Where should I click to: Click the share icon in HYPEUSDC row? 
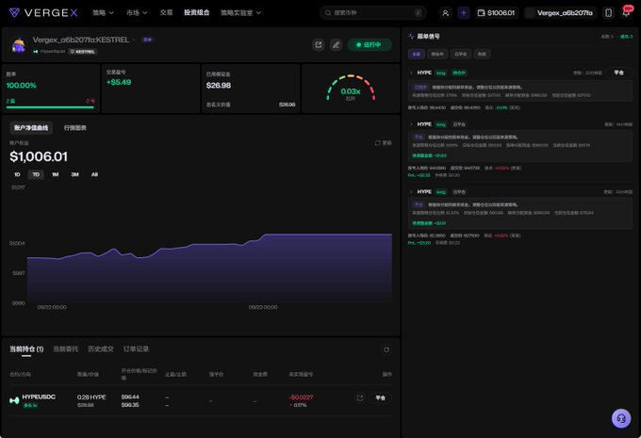[x=360, y=397]
